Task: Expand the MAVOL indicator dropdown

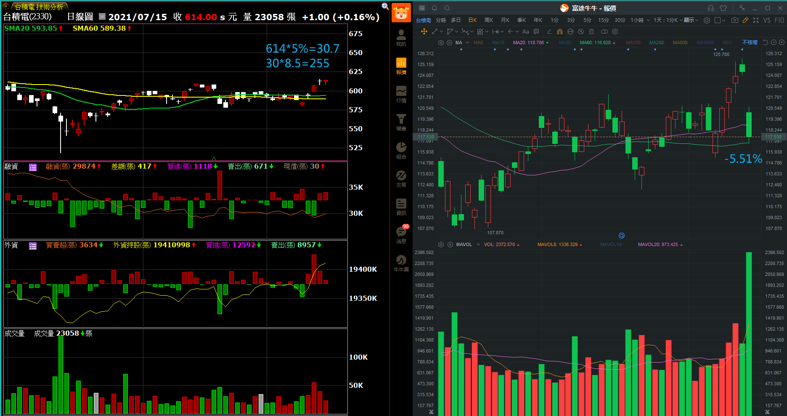Action: point(478,244)
